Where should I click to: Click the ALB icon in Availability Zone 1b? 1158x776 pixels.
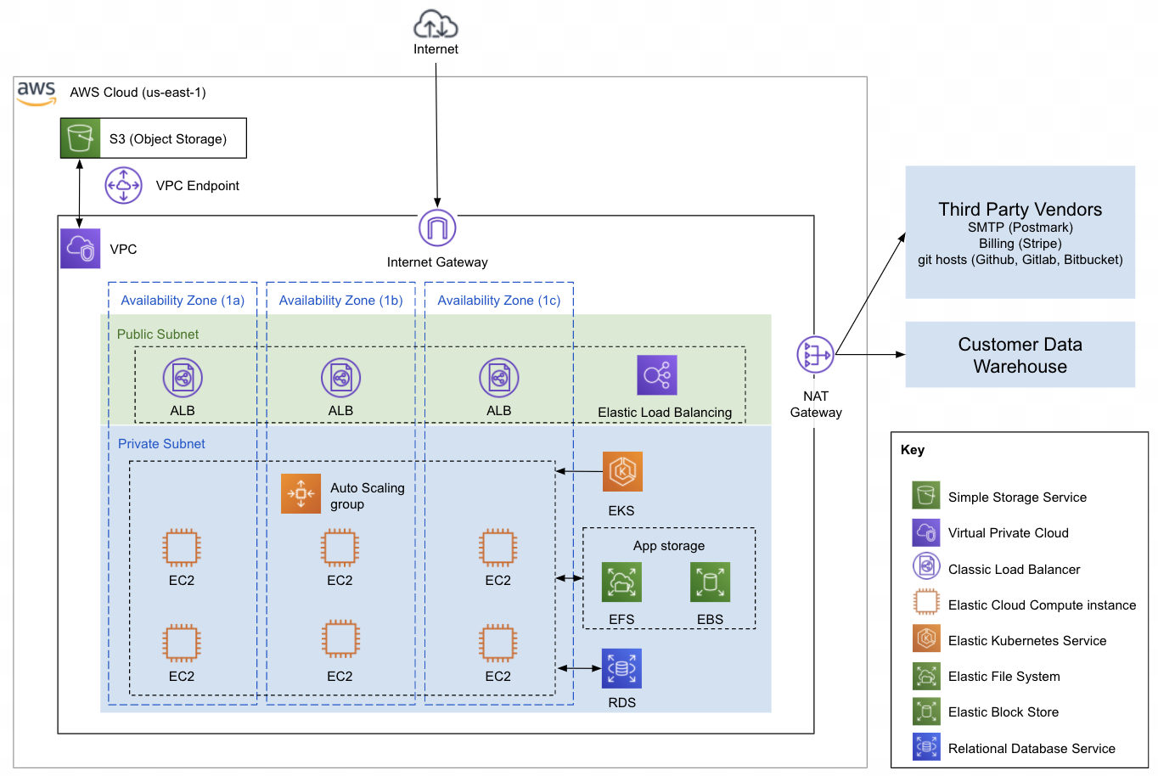click(x=340, y=378)
